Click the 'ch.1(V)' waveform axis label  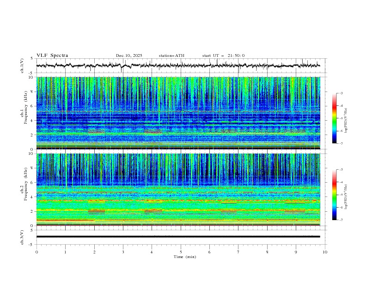point(22,66)
